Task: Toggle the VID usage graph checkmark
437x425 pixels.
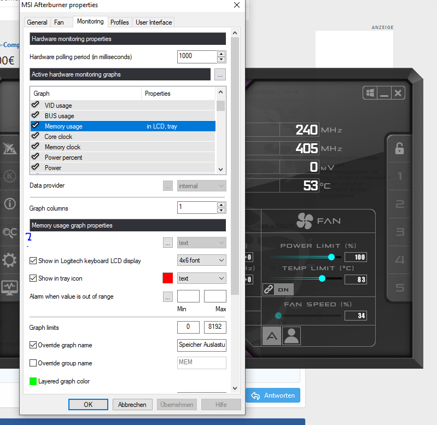Action: pos(36,105)
